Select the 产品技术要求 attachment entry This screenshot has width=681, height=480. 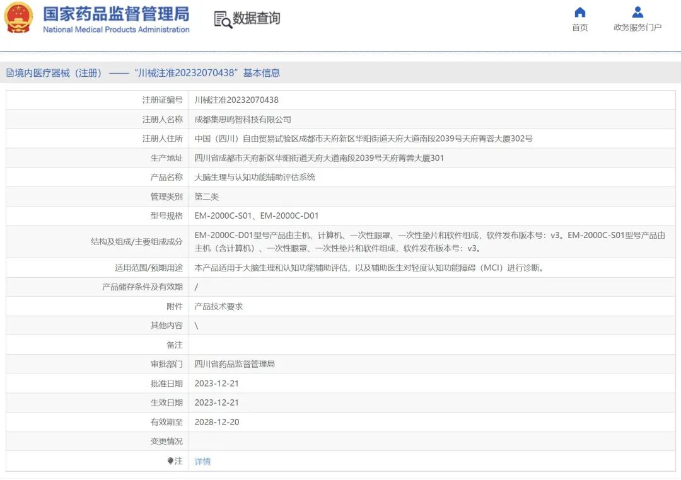click(219, 306)
